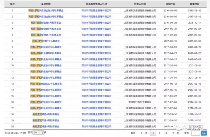Open the 新金融9号私募基金 fund link
The width and height of the screenshot is (210, 137).
[x=46, y=29]
